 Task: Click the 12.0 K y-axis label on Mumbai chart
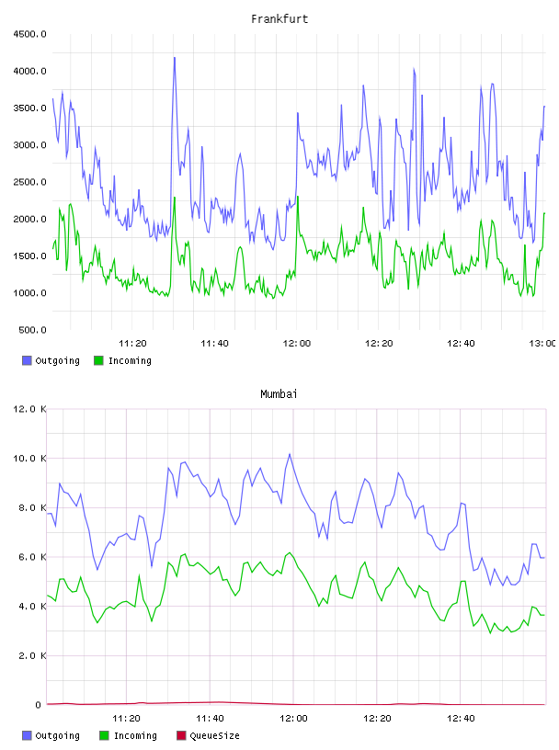click(30, 409)
